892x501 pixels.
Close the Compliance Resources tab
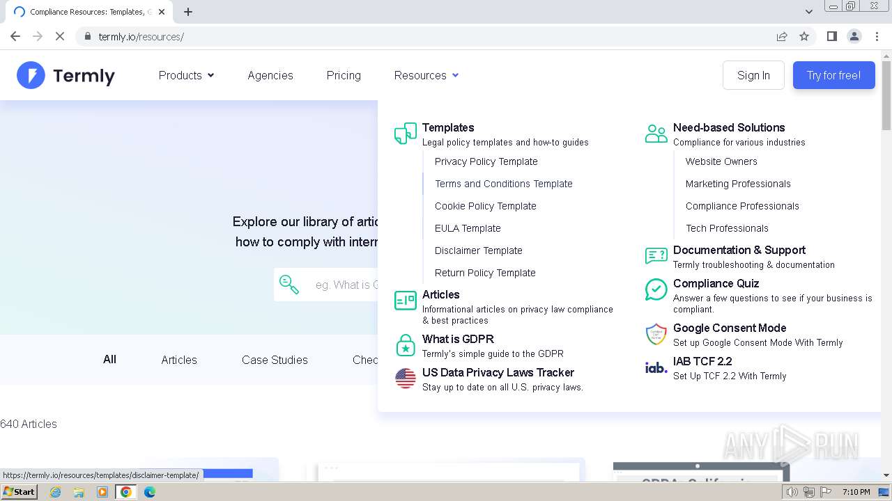[162, 12]
